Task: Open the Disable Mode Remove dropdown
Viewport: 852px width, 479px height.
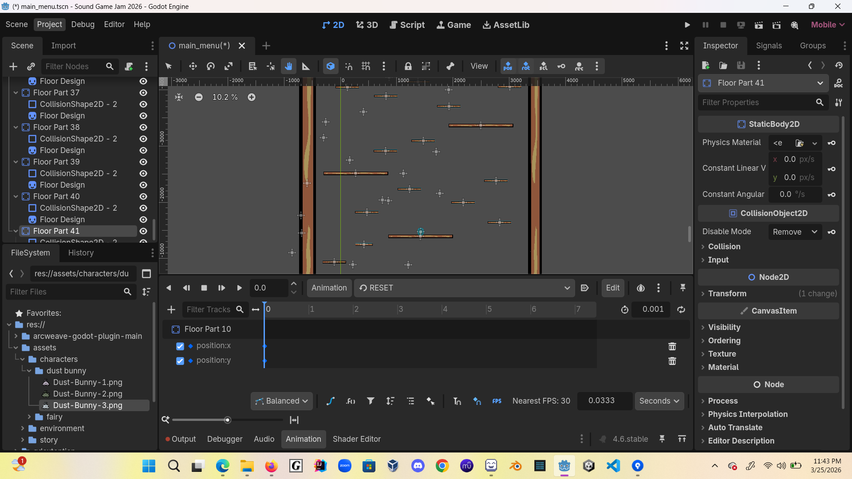Action: click(x=795, y=232)
